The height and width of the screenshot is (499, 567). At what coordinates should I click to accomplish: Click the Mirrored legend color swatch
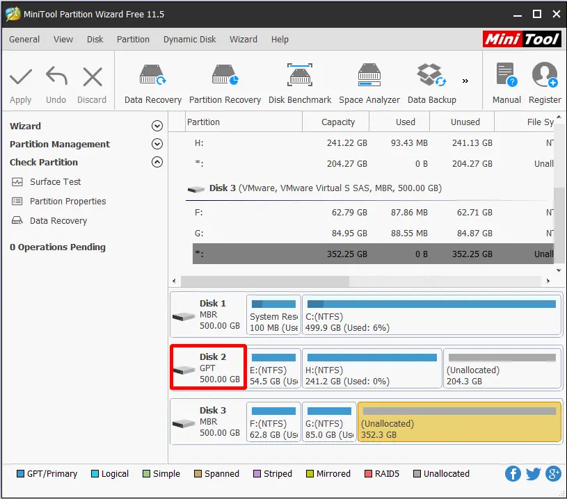[310, 474]
